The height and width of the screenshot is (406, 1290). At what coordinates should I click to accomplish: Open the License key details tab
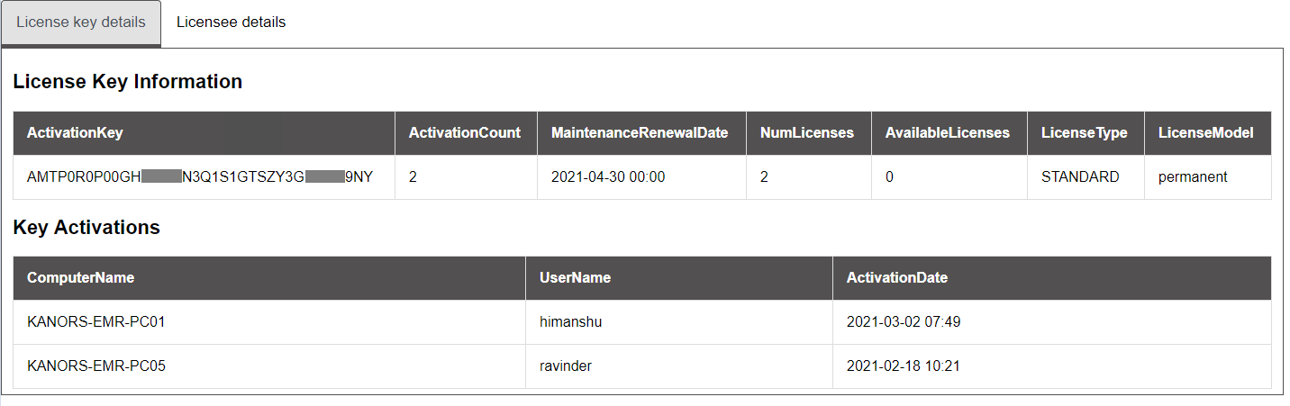click(x=81, y=23)
